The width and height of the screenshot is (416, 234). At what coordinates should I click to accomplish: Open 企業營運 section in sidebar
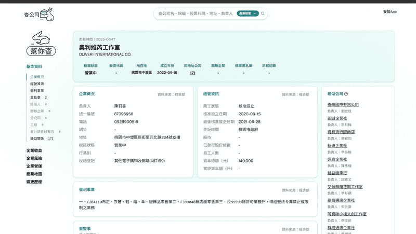coord(34,166)
